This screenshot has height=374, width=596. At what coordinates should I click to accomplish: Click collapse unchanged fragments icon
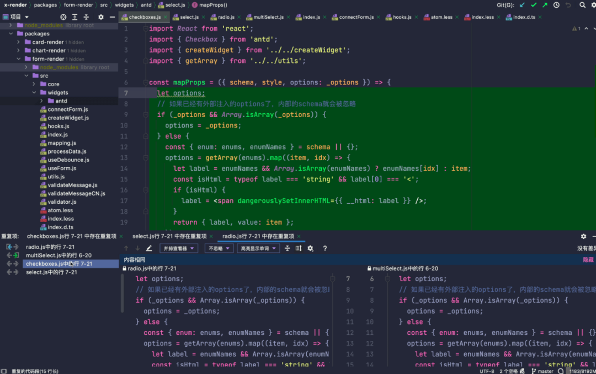click(x=288, y=248)
